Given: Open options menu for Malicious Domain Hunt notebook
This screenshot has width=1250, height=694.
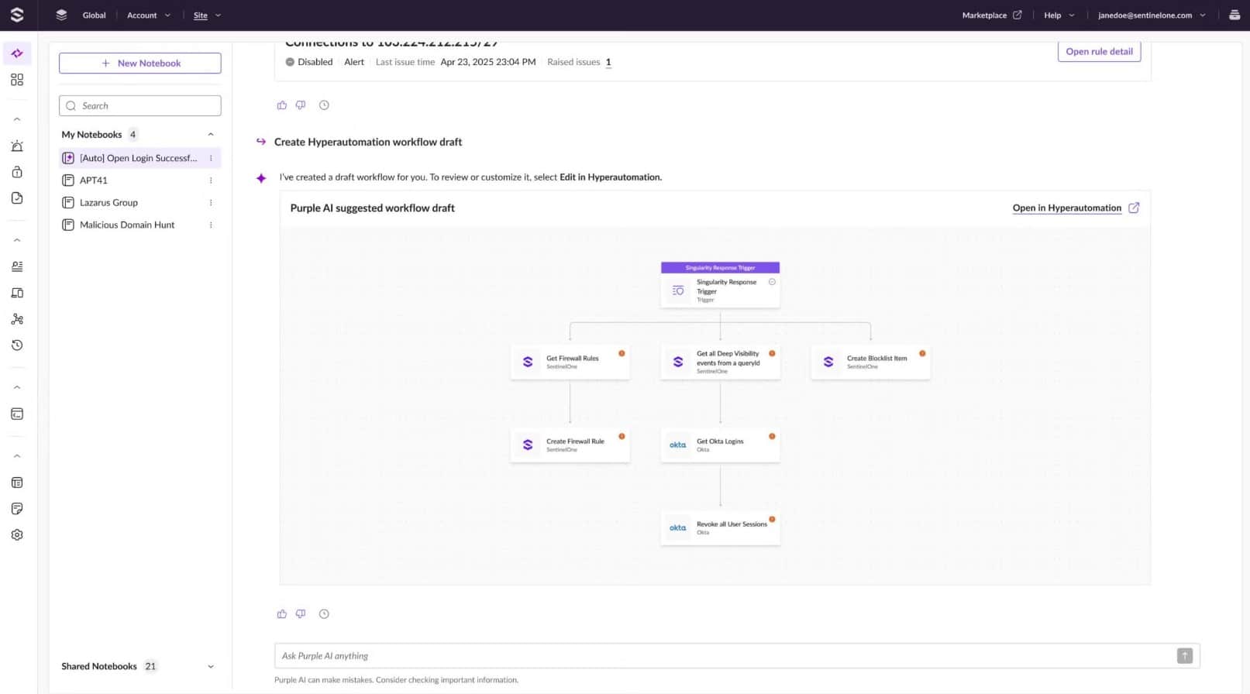Looking at the screenshot, I should (x=211, y=225).
